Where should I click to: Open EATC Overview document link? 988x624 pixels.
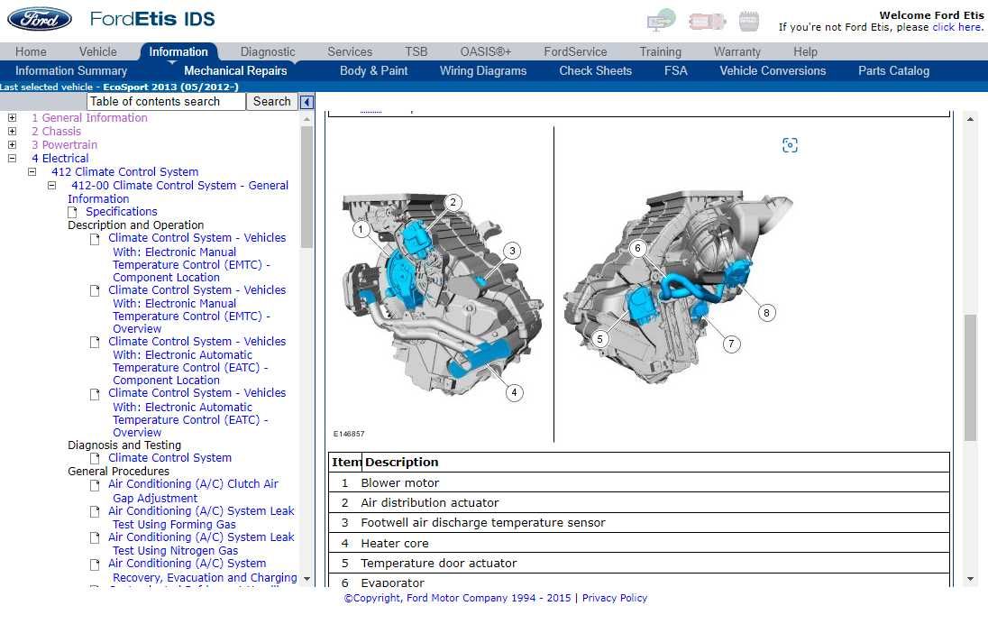tap(196, 412)
